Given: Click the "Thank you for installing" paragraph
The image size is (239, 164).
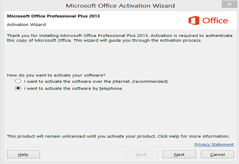Looking at the screenshot, I should [x=119, y=38].
